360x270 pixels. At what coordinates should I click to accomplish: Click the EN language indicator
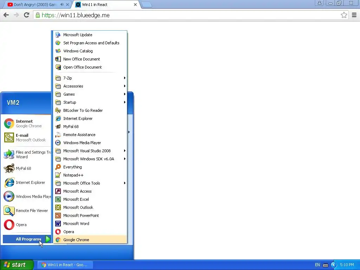(317, 265)
